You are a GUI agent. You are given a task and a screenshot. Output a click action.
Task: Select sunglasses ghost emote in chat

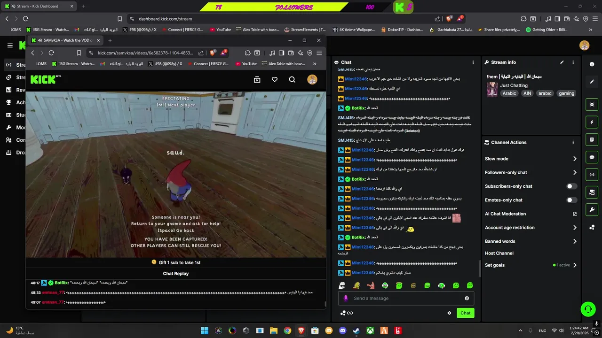342,285
